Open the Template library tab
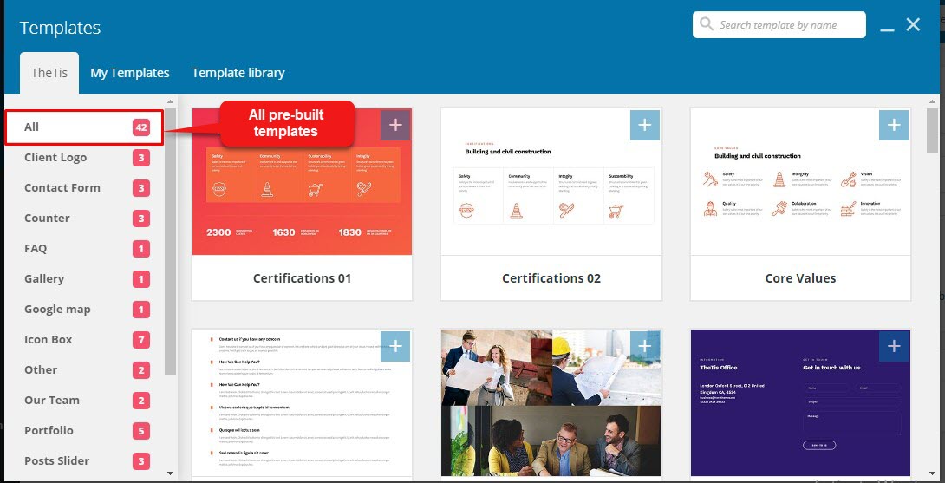The image size is (945, 483). point(238,73)
